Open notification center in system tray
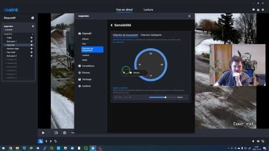 264,148
